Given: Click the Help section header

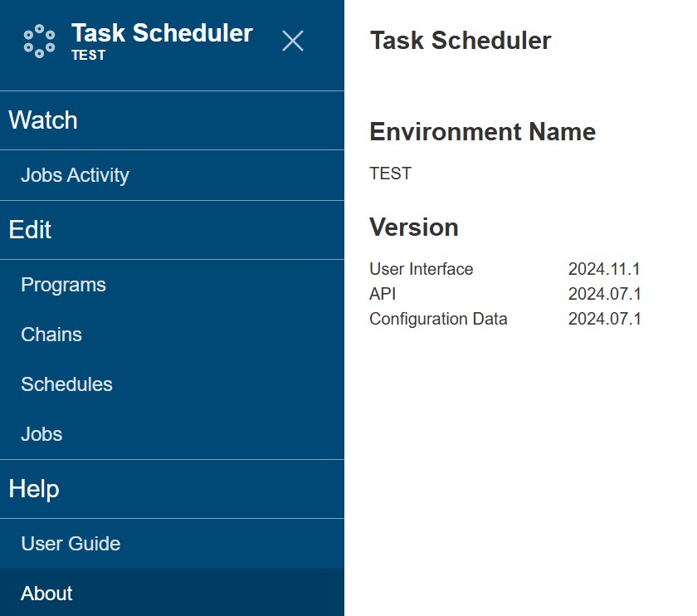Looking at the screenshot, I should pyautogui.click(x=34, y=489).
